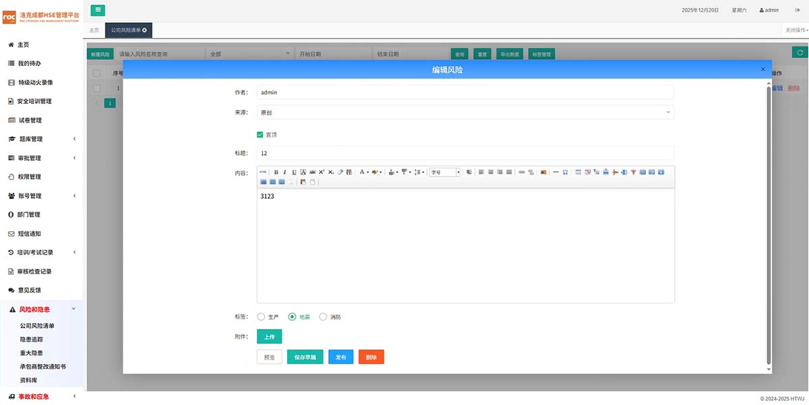809x405 pixels.
Task: Select the 生产 tag radio button
Action: (x=261, y=317)
